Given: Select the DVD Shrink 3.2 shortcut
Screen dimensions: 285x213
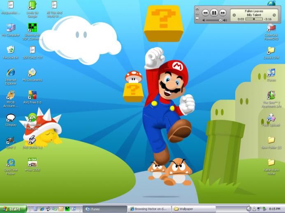Looking at the screenshot, I should click(32, 140).
